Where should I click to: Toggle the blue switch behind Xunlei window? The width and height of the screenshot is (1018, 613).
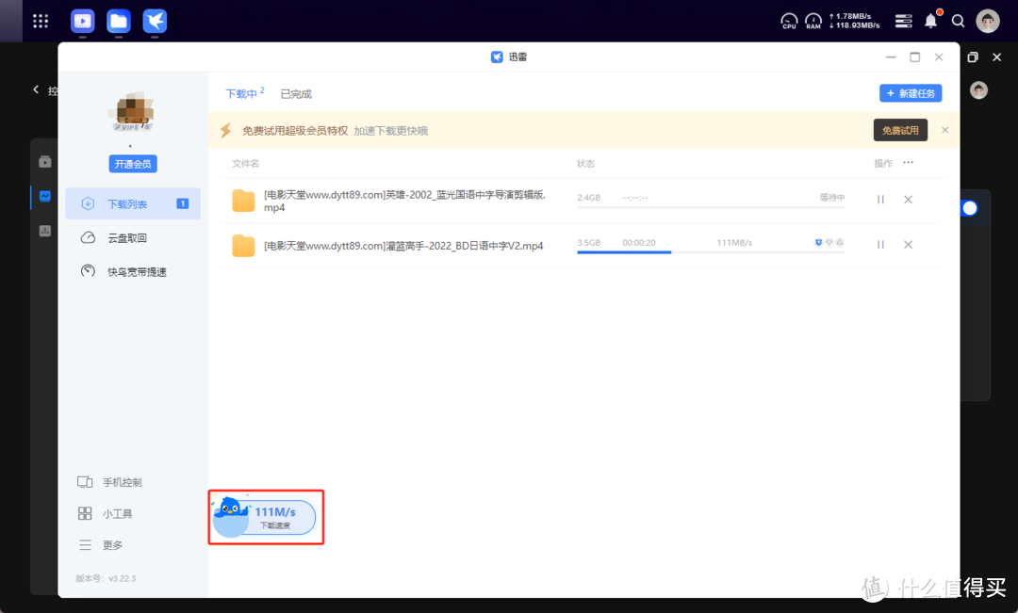pyautogui.click(x=970, y=208)
